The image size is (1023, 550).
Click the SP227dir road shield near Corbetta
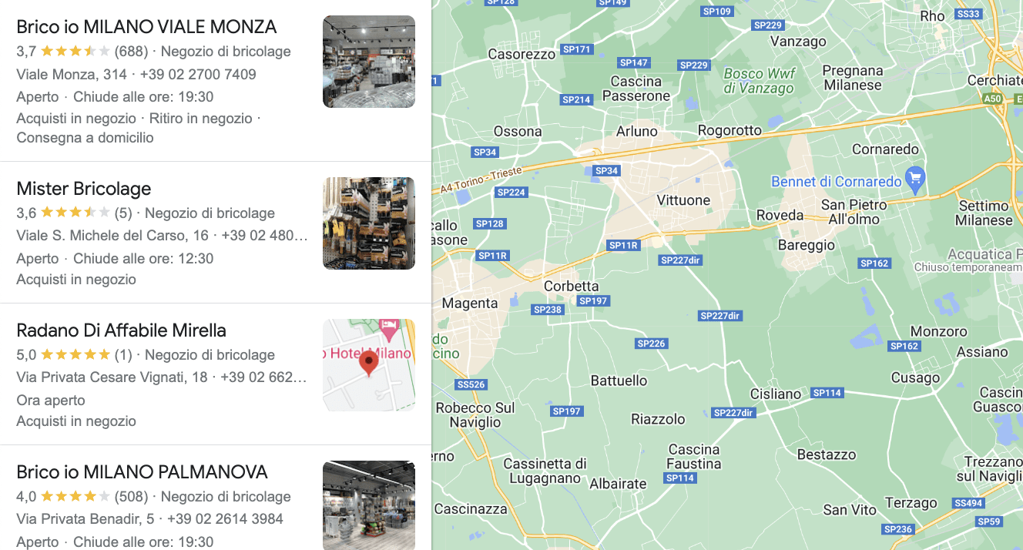pyautogui.click(x=682, y=260)
